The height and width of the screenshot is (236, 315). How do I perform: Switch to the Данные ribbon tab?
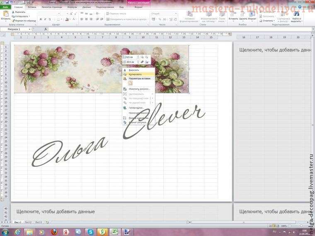[87, 7]
